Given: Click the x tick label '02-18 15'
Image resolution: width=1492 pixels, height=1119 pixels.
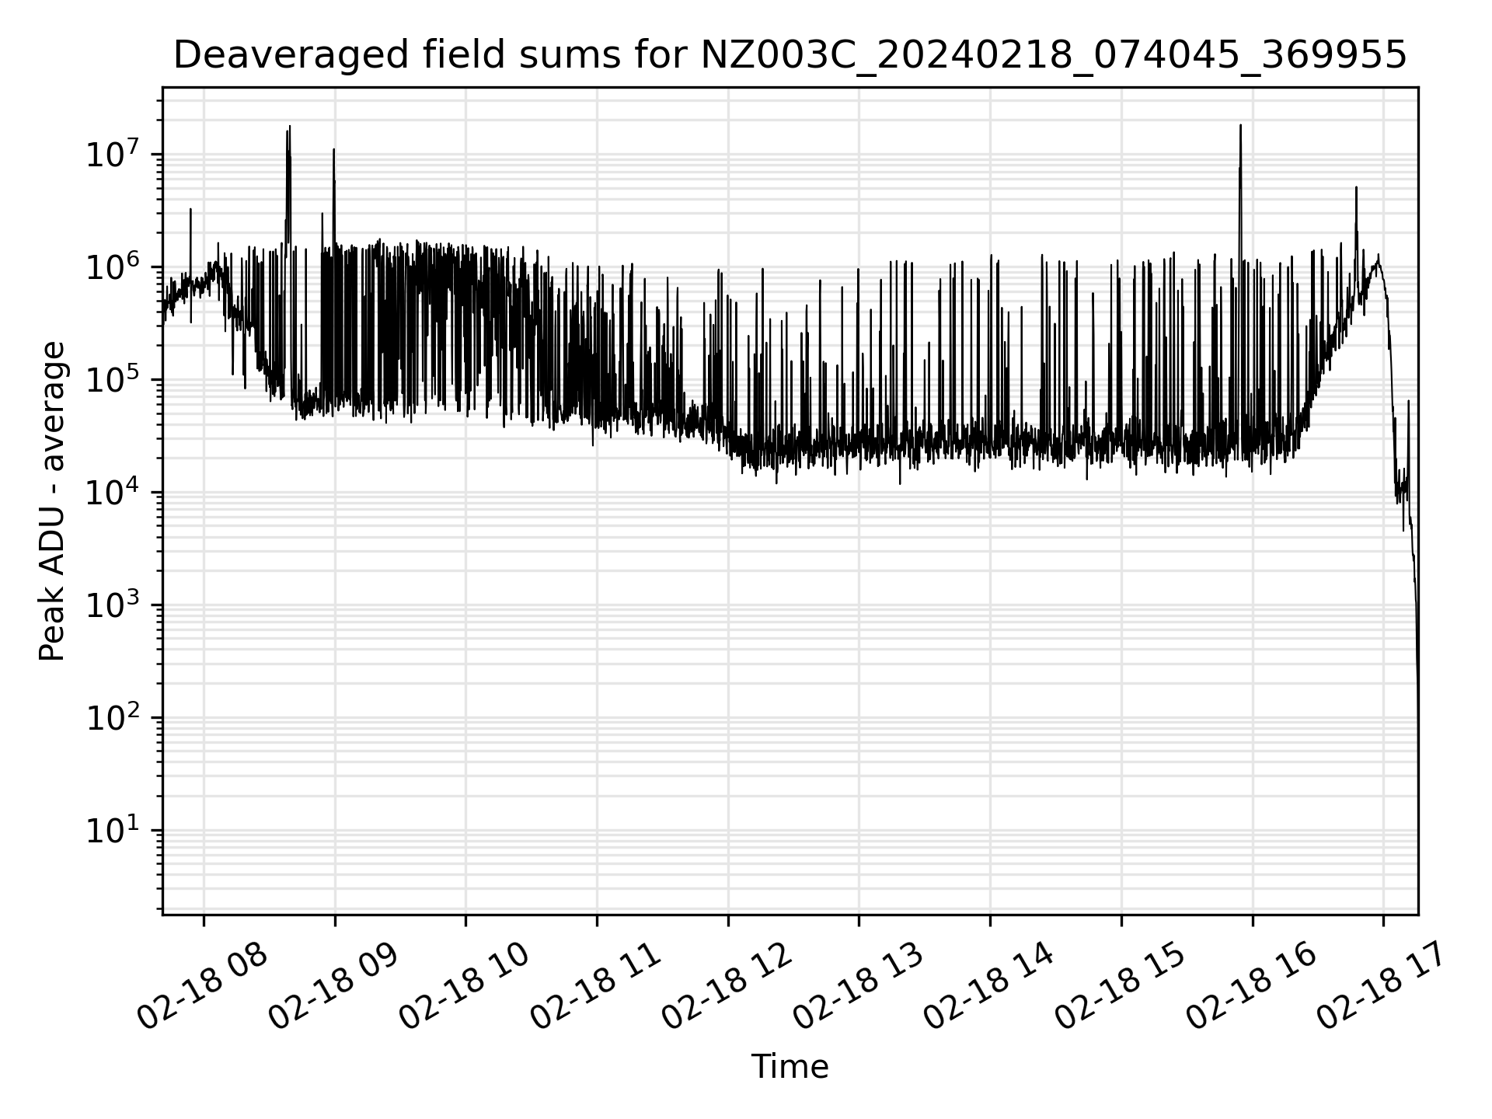Looking at the screenshot, I should [1120, 987].
